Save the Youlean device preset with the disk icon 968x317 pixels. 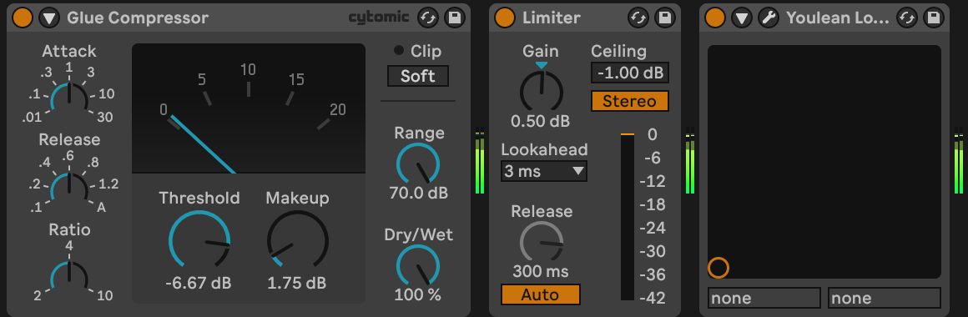click(934, 18)
